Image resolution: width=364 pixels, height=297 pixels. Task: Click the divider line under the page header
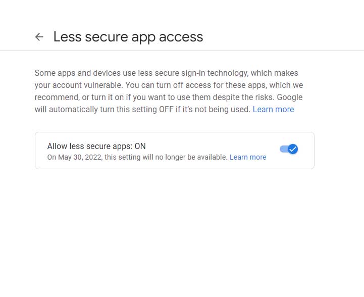pos(182,51)
